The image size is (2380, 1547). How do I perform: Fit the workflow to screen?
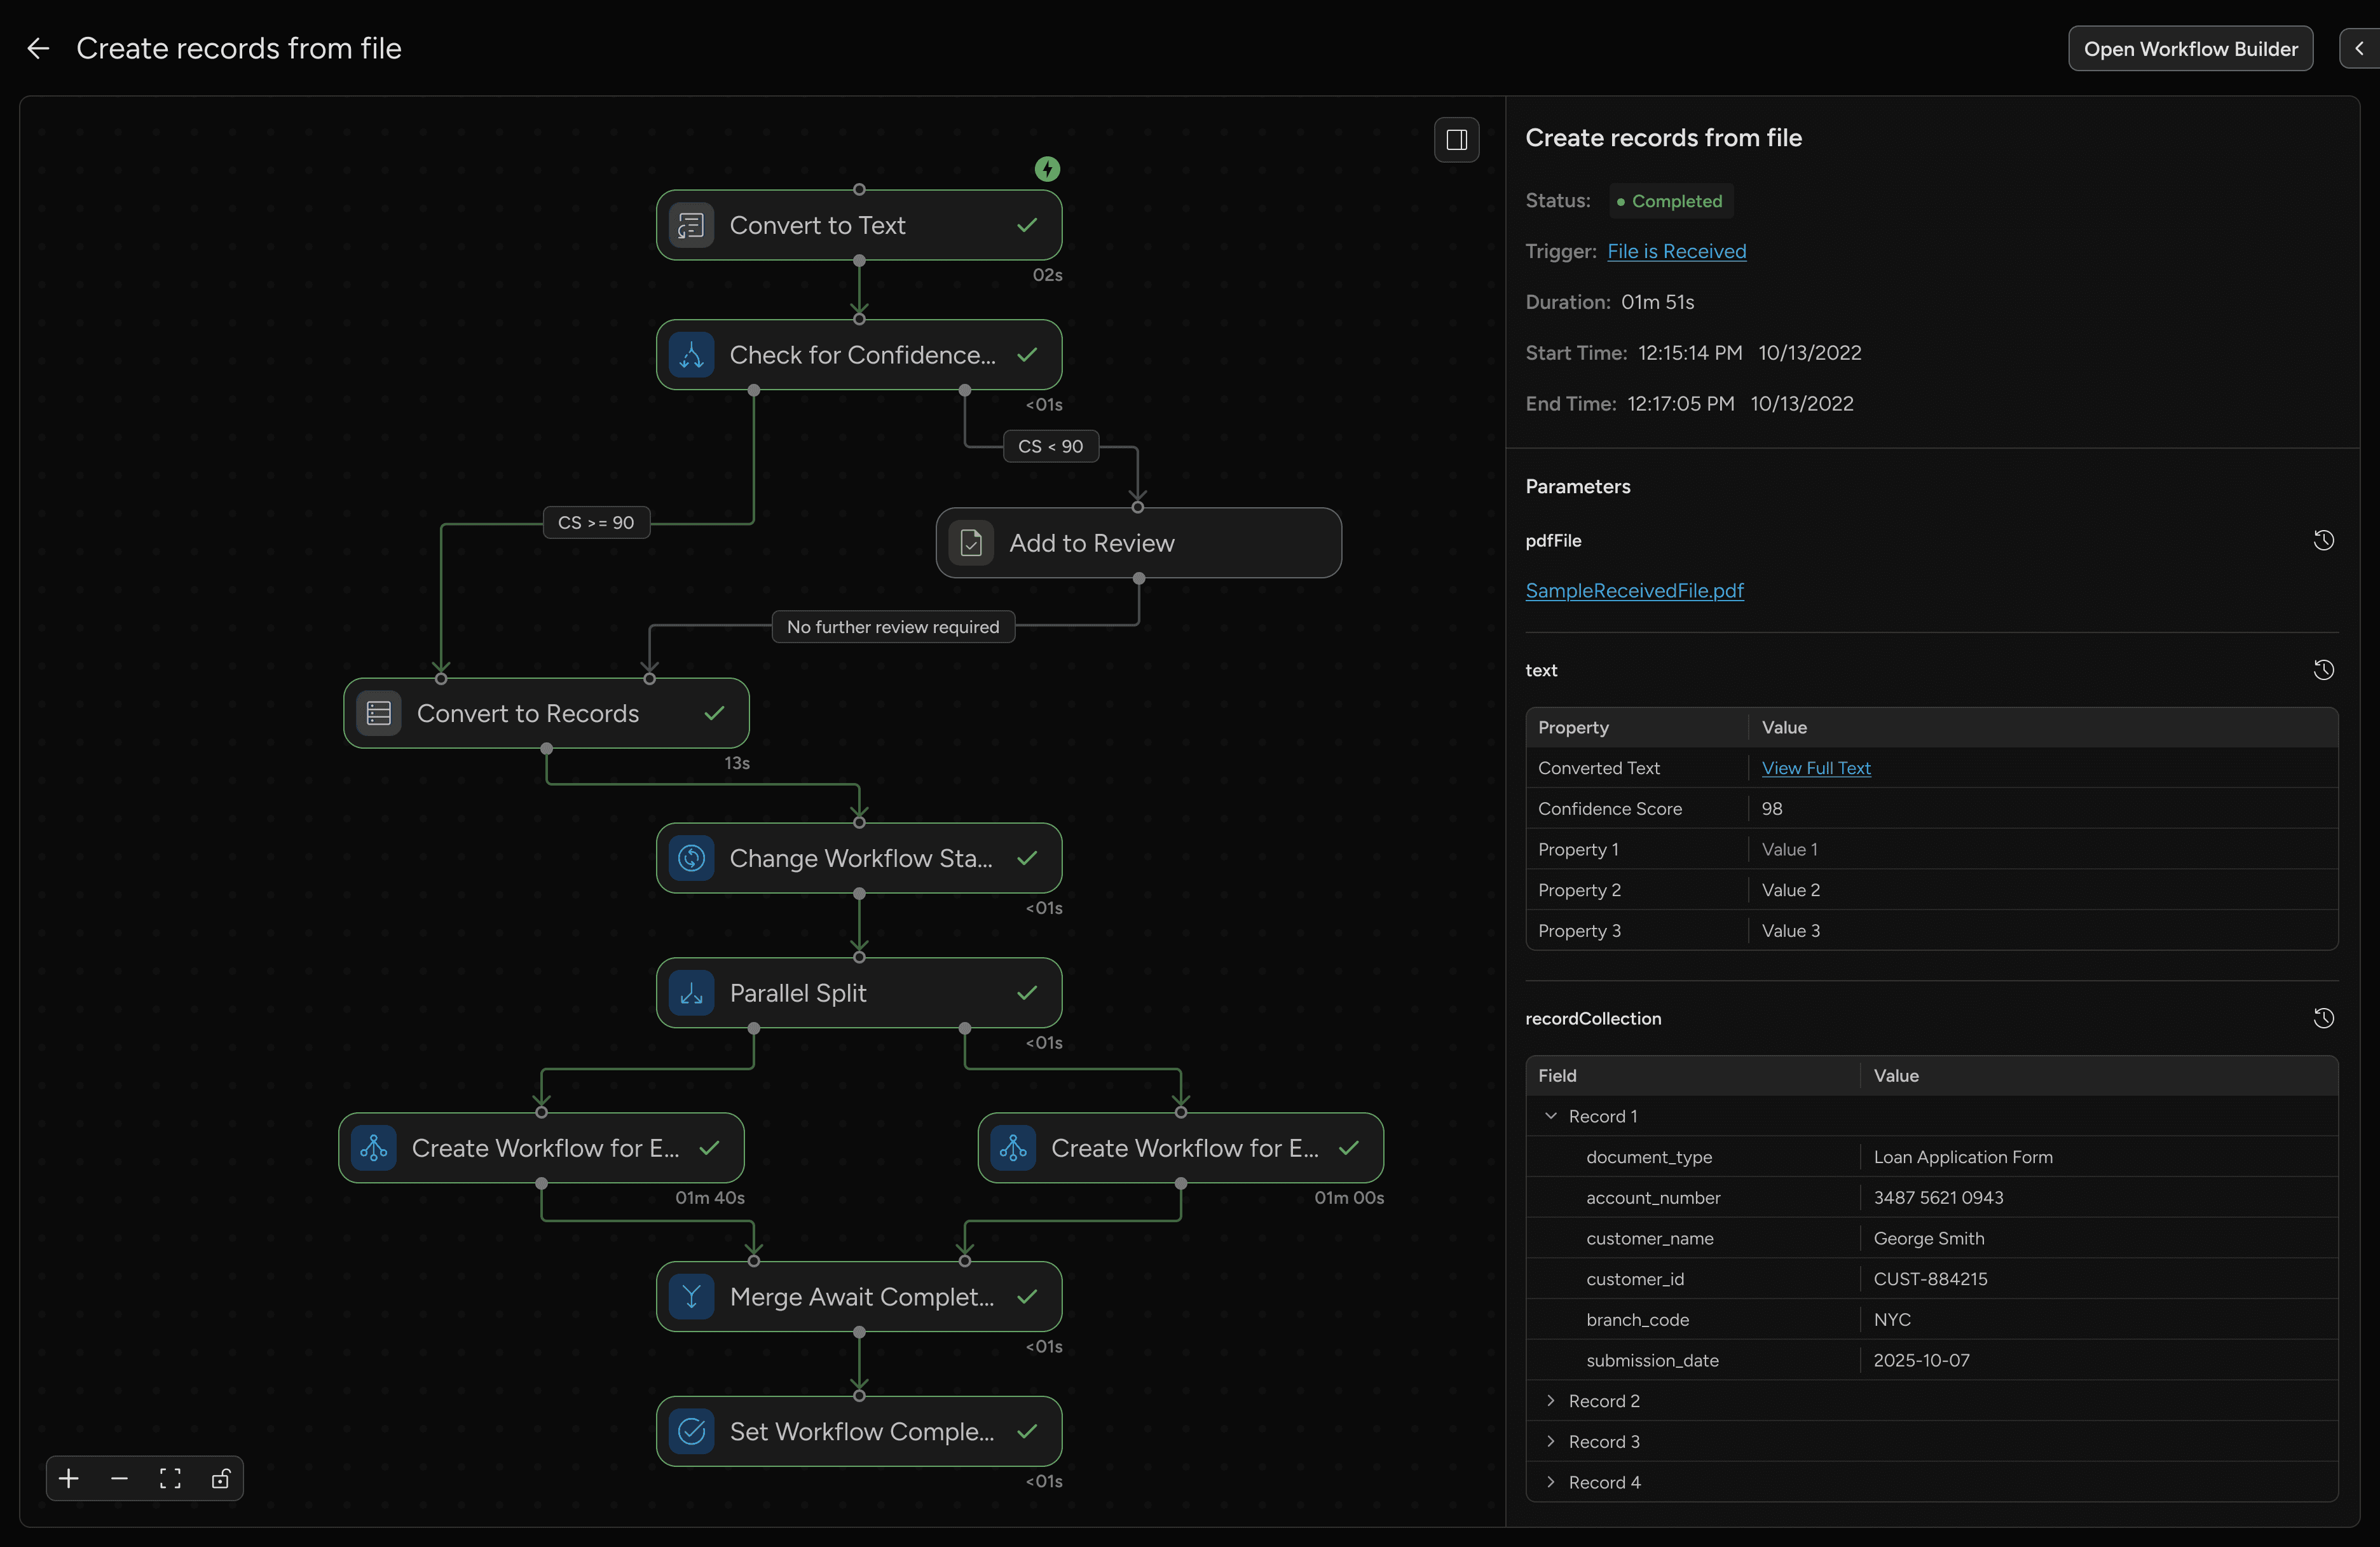pyautogui.click(x=169, y=1479)
